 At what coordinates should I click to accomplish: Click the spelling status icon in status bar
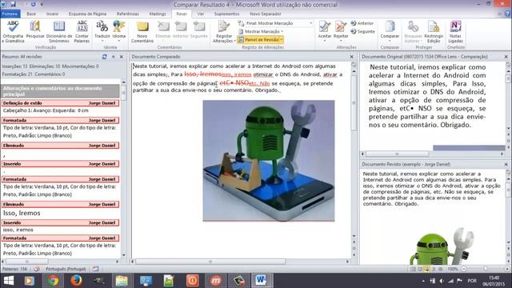(37, 269)
